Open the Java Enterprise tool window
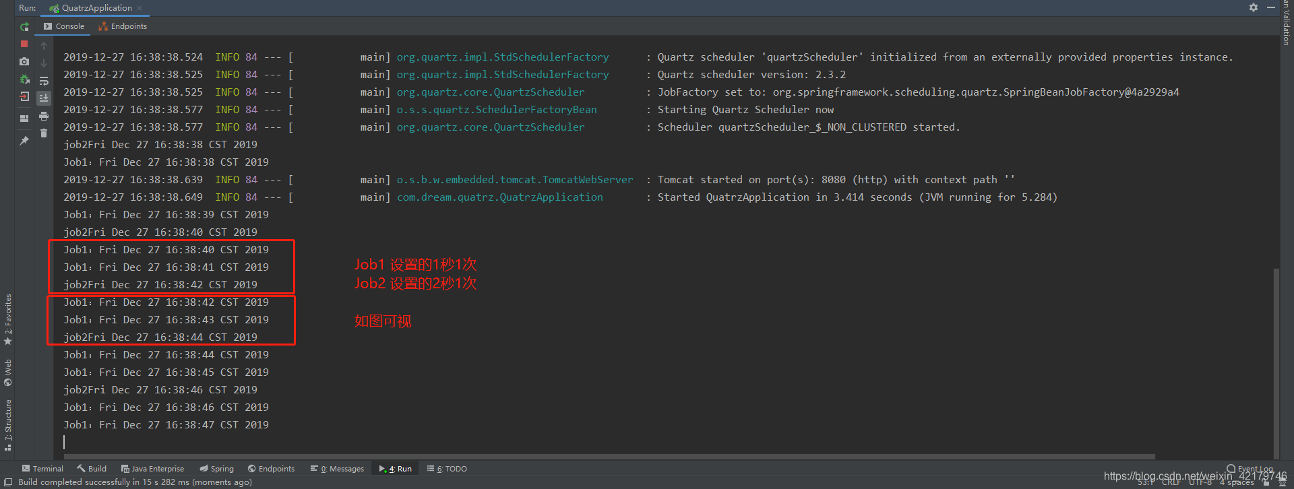The image size is (1294, 489). pyautogui.click(x=152, y=469)
